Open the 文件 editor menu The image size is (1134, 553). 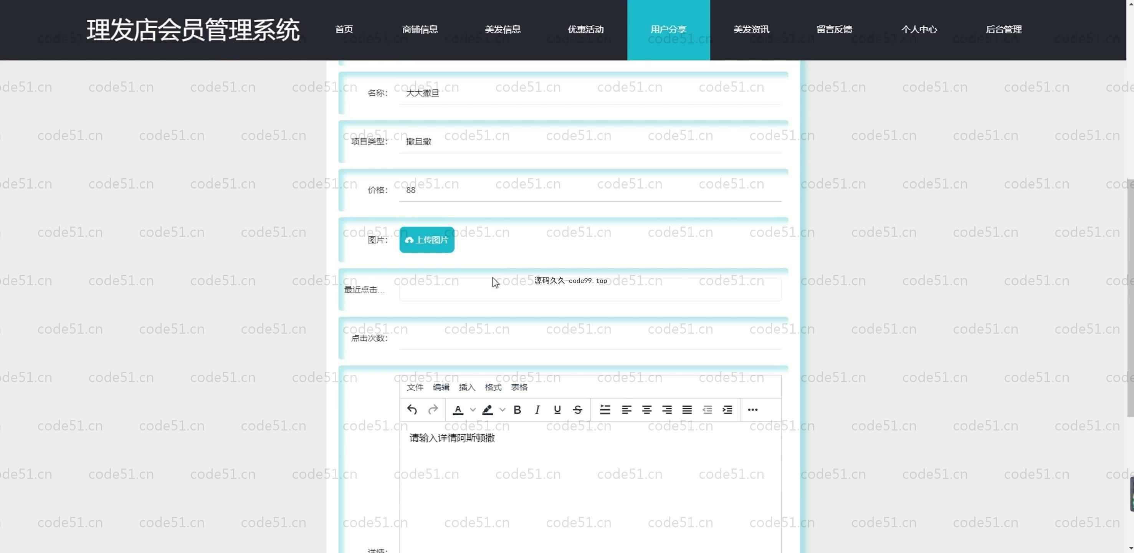pos(415,387)
